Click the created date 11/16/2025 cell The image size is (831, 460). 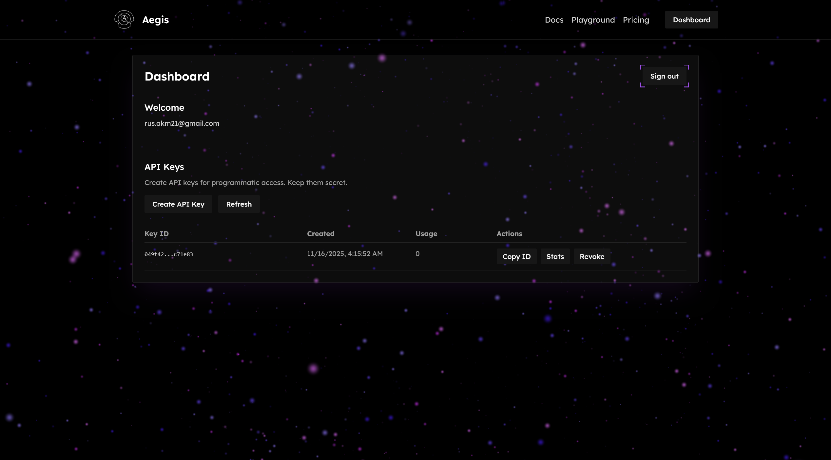(345, 254)
